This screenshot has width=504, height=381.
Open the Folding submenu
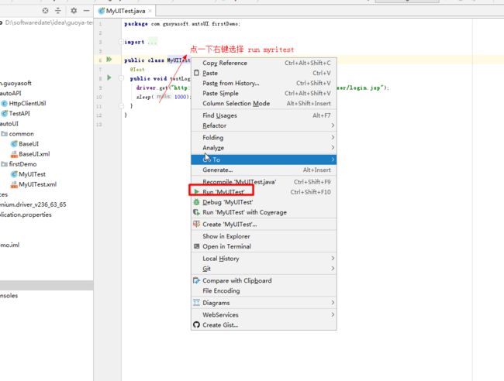(x=264, y=138)
